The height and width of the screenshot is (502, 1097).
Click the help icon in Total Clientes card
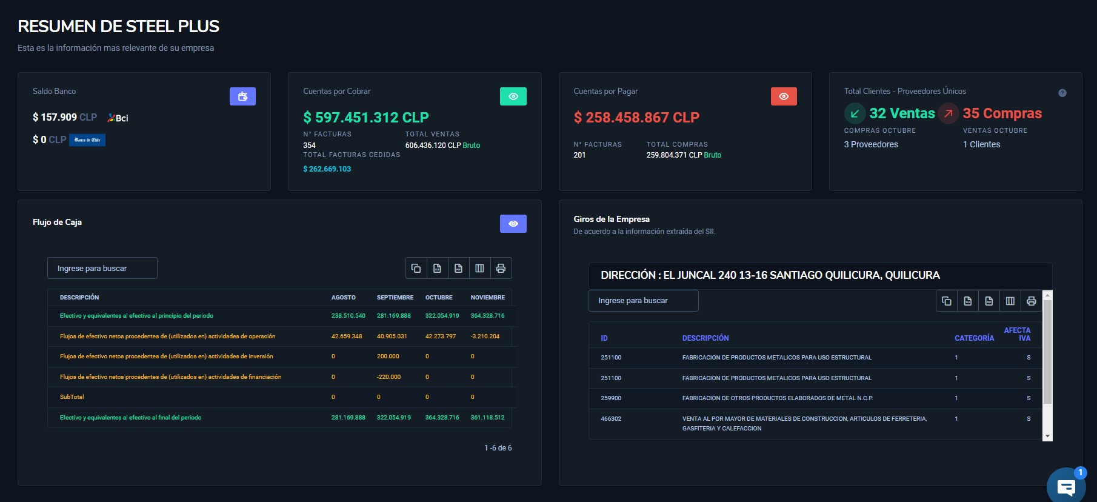[x=1062, y=93]
